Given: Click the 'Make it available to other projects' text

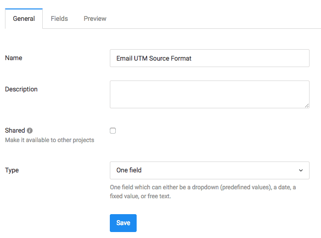Looking at the screenshot, I should (50, 140).
